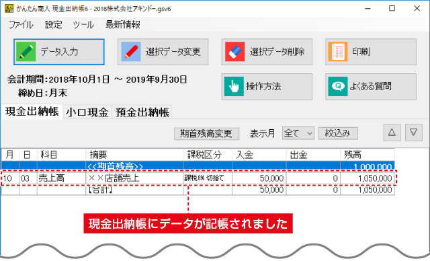Maximize the application window
The width and height of the screenshot is (430, 261).
tap(392, 8)
